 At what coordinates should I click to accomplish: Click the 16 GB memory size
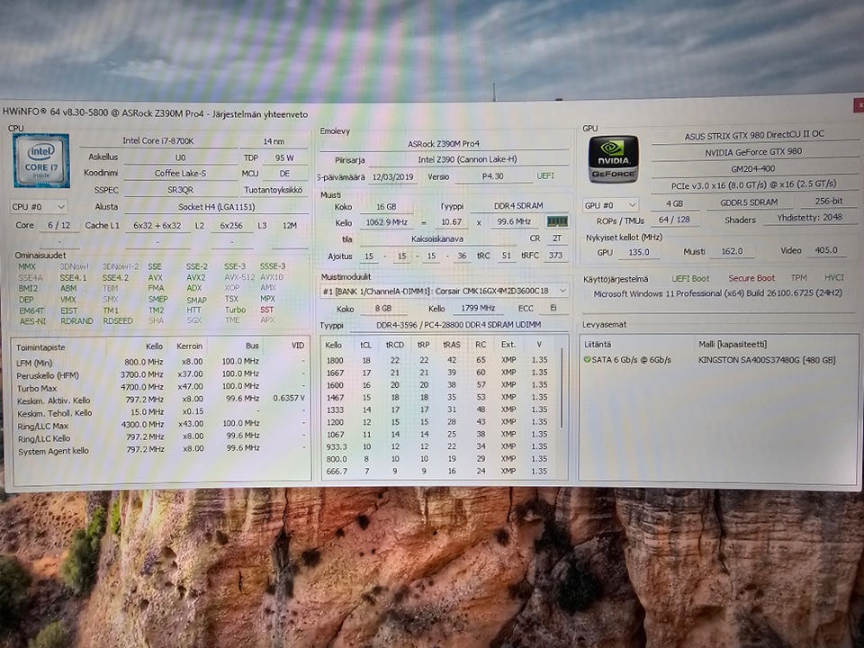pos(386,207)
